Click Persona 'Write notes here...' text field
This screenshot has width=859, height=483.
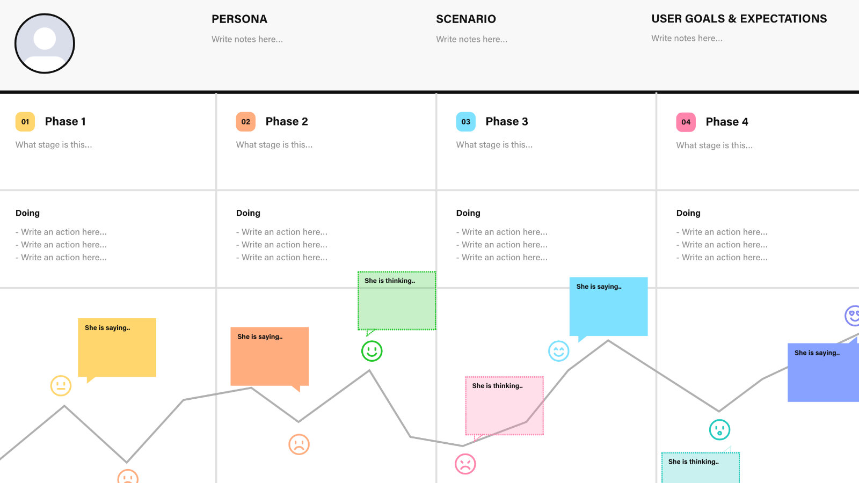click(x=247, y=39)
